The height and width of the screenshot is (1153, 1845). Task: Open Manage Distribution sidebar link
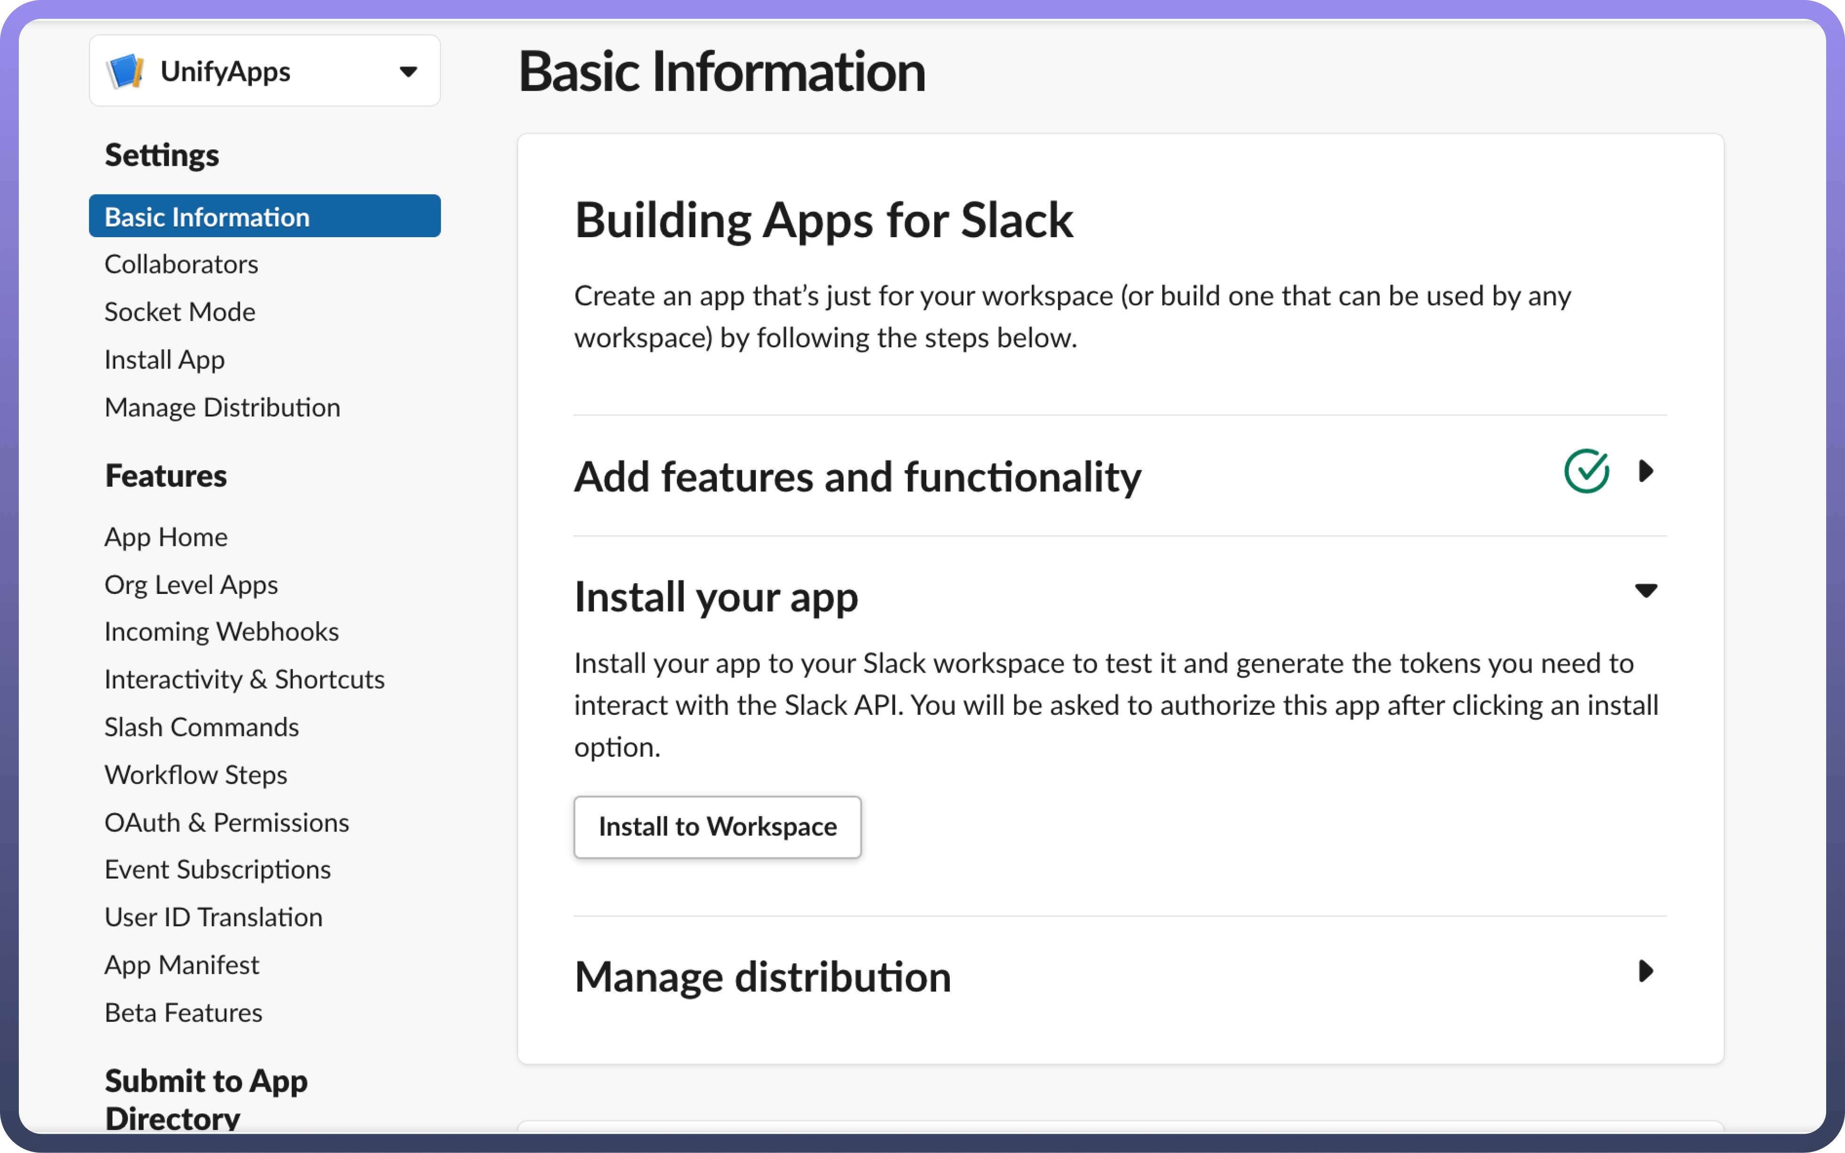point(222,407)
